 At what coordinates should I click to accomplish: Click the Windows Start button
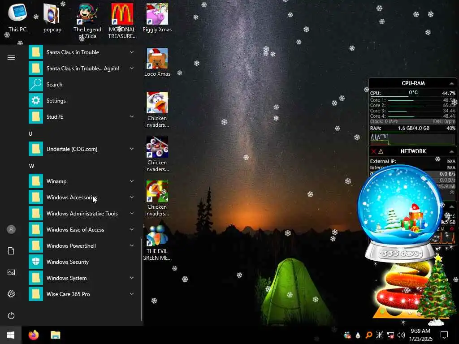(x=11, y=335)
